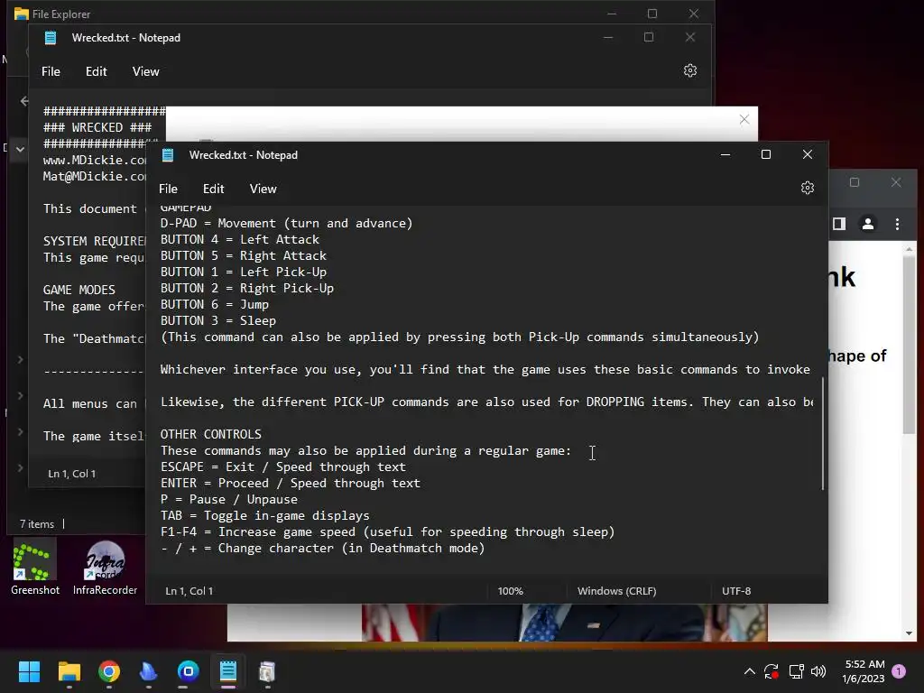Click Windows (CRLF) line ending indicator
Viewport: 924px width, 693px height.
[x=616, y=591]
